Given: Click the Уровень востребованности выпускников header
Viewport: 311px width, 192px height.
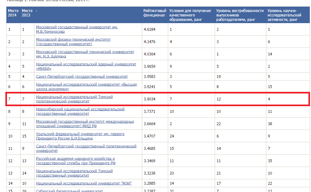Looking at the screenshot, I should click(240, 15).
